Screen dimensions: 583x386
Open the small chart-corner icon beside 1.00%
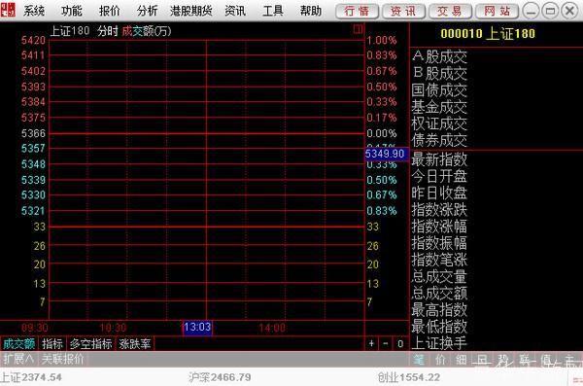(x=358, y=28)
